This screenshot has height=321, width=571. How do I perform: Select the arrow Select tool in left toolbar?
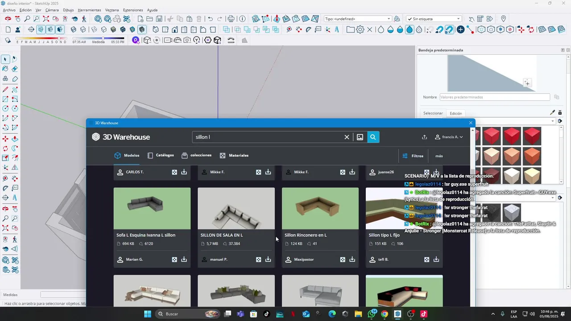[5, 59]
